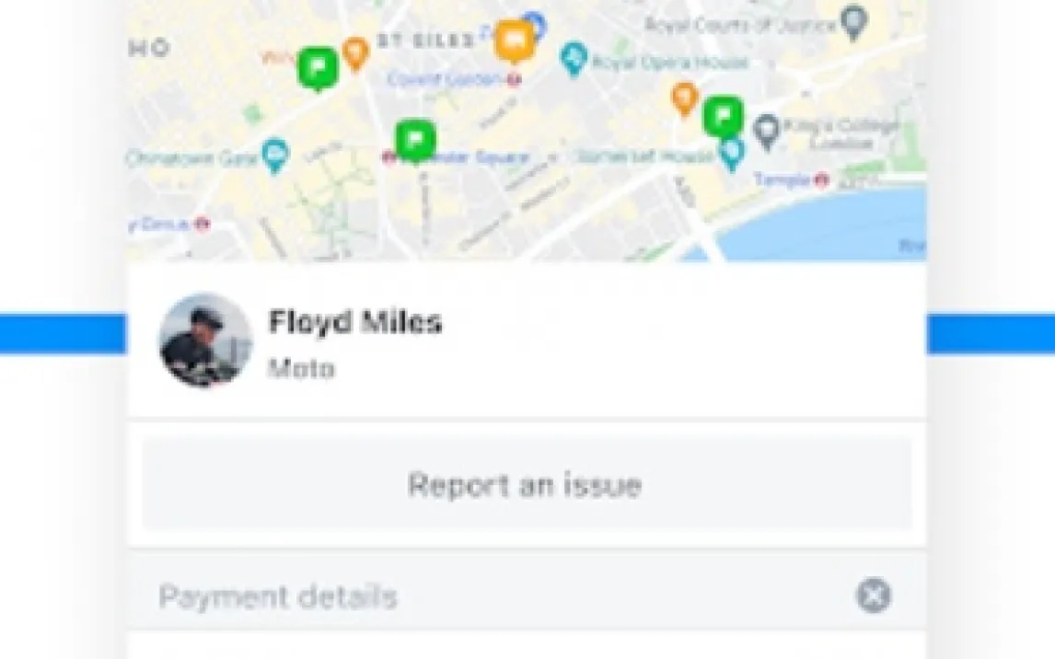Viewport: 1055px width, 659px height.
Task: Click the Somerset House teal pin
Action: [x=731, y=155]
